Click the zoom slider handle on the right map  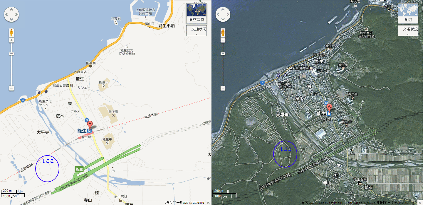223,54
